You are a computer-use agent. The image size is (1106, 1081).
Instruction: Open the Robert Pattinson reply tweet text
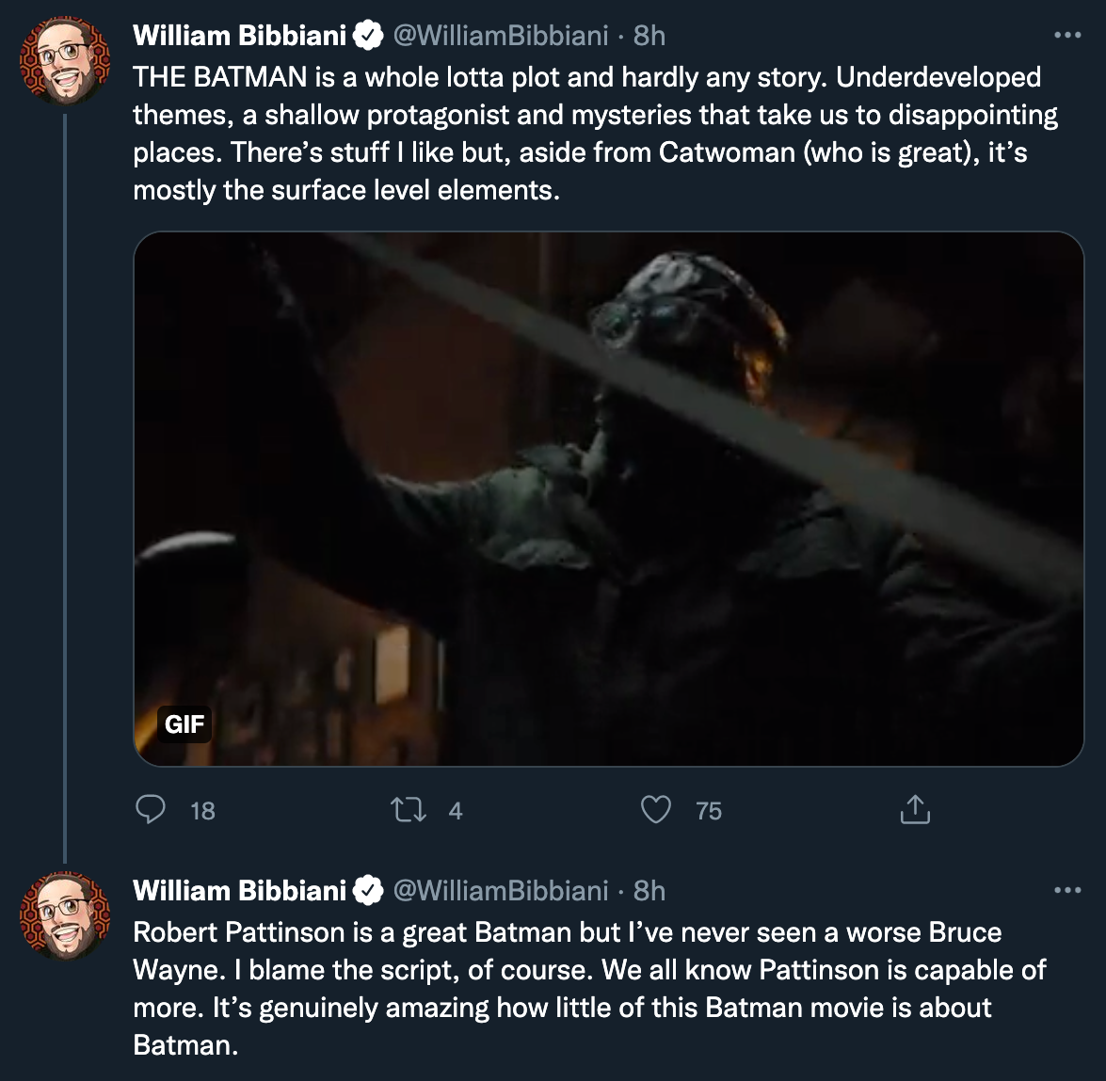click(x=584, y=988)
